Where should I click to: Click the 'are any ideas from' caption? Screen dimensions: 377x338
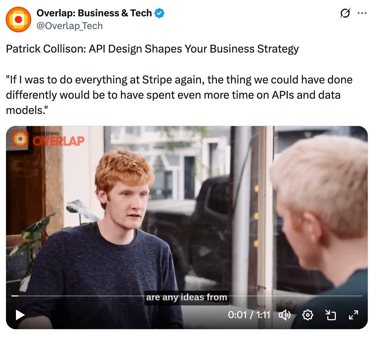click(x=187, y=298)
